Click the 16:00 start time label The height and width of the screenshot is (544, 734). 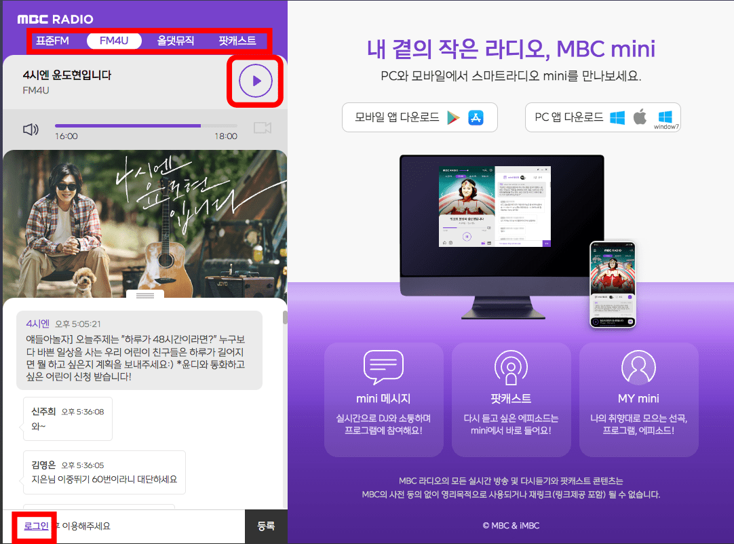[66, 136]
